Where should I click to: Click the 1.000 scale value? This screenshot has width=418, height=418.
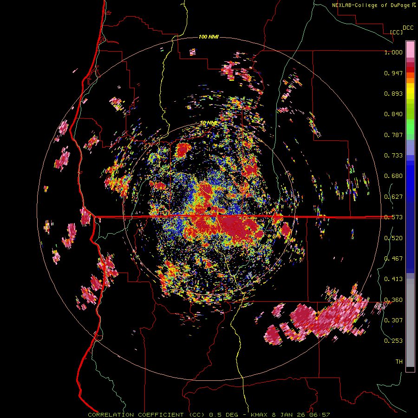393,52
